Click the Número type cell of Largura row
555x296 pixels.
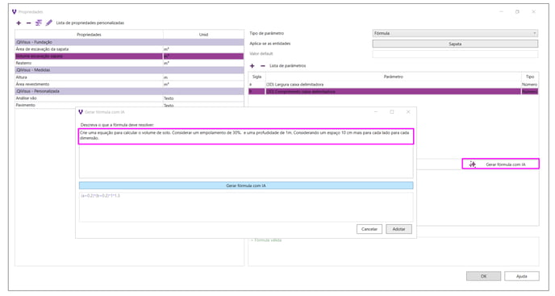(x=530, y=85)
